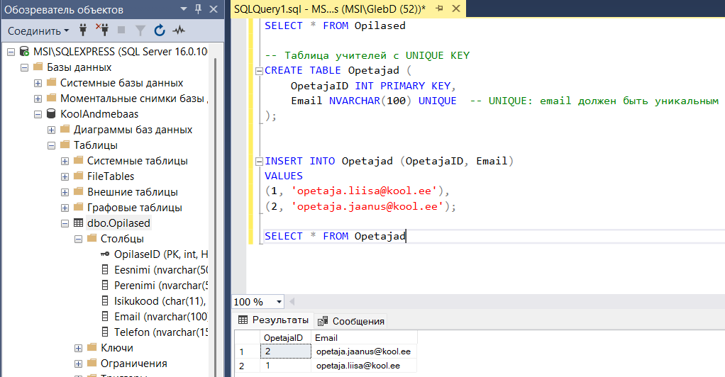Image resolution: width=725 pixels, height=377 pixels.
Task: Select the opetaja.jaanus@kool.ee results cell
Action: (x=365, y=351)
